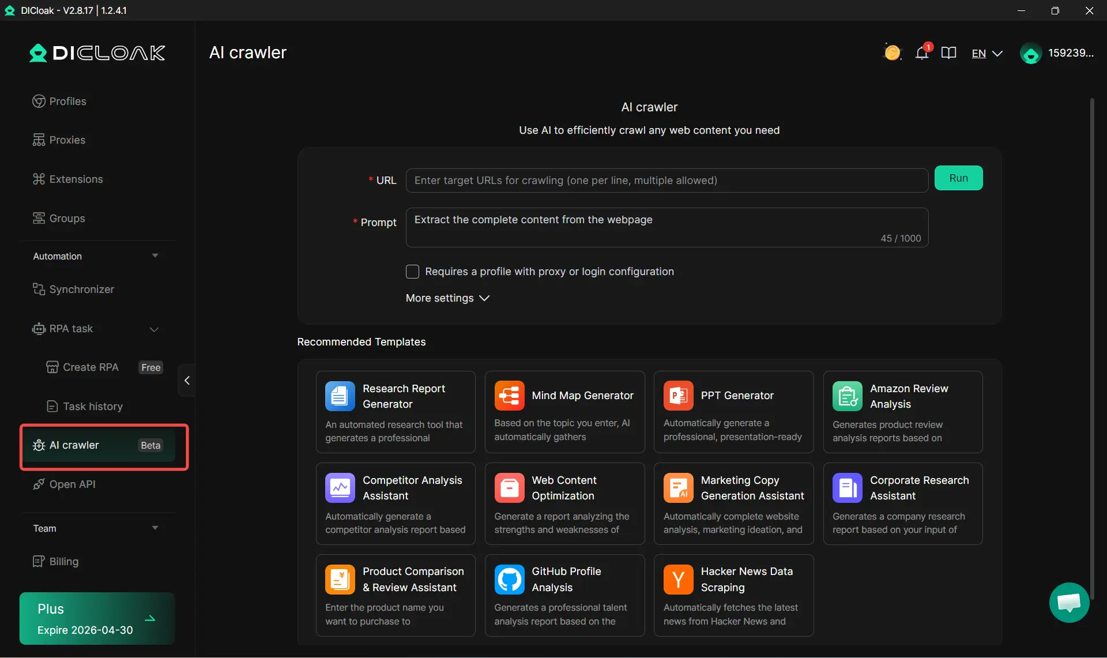Click the URL input field
1107x658 pixels.
point(667,181)
